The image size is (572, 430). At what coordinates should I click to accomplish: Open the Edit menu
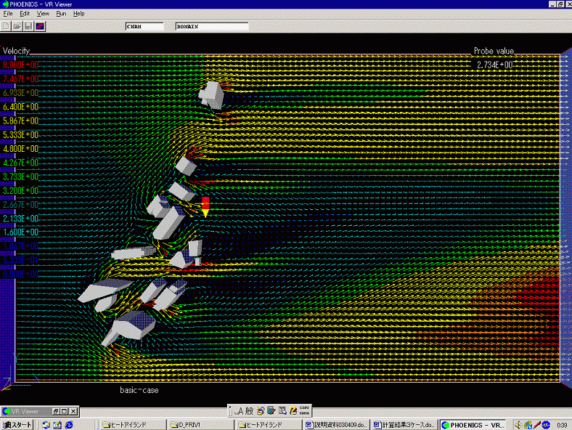(x=25, y=13)
